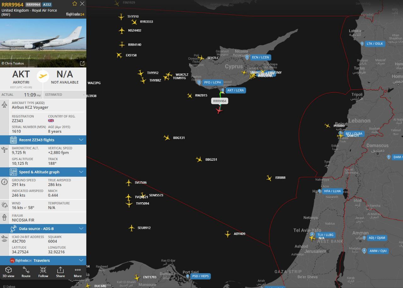Open the More options menu
Viewport: 403px width, 288px height.
(x=78, y=272)
